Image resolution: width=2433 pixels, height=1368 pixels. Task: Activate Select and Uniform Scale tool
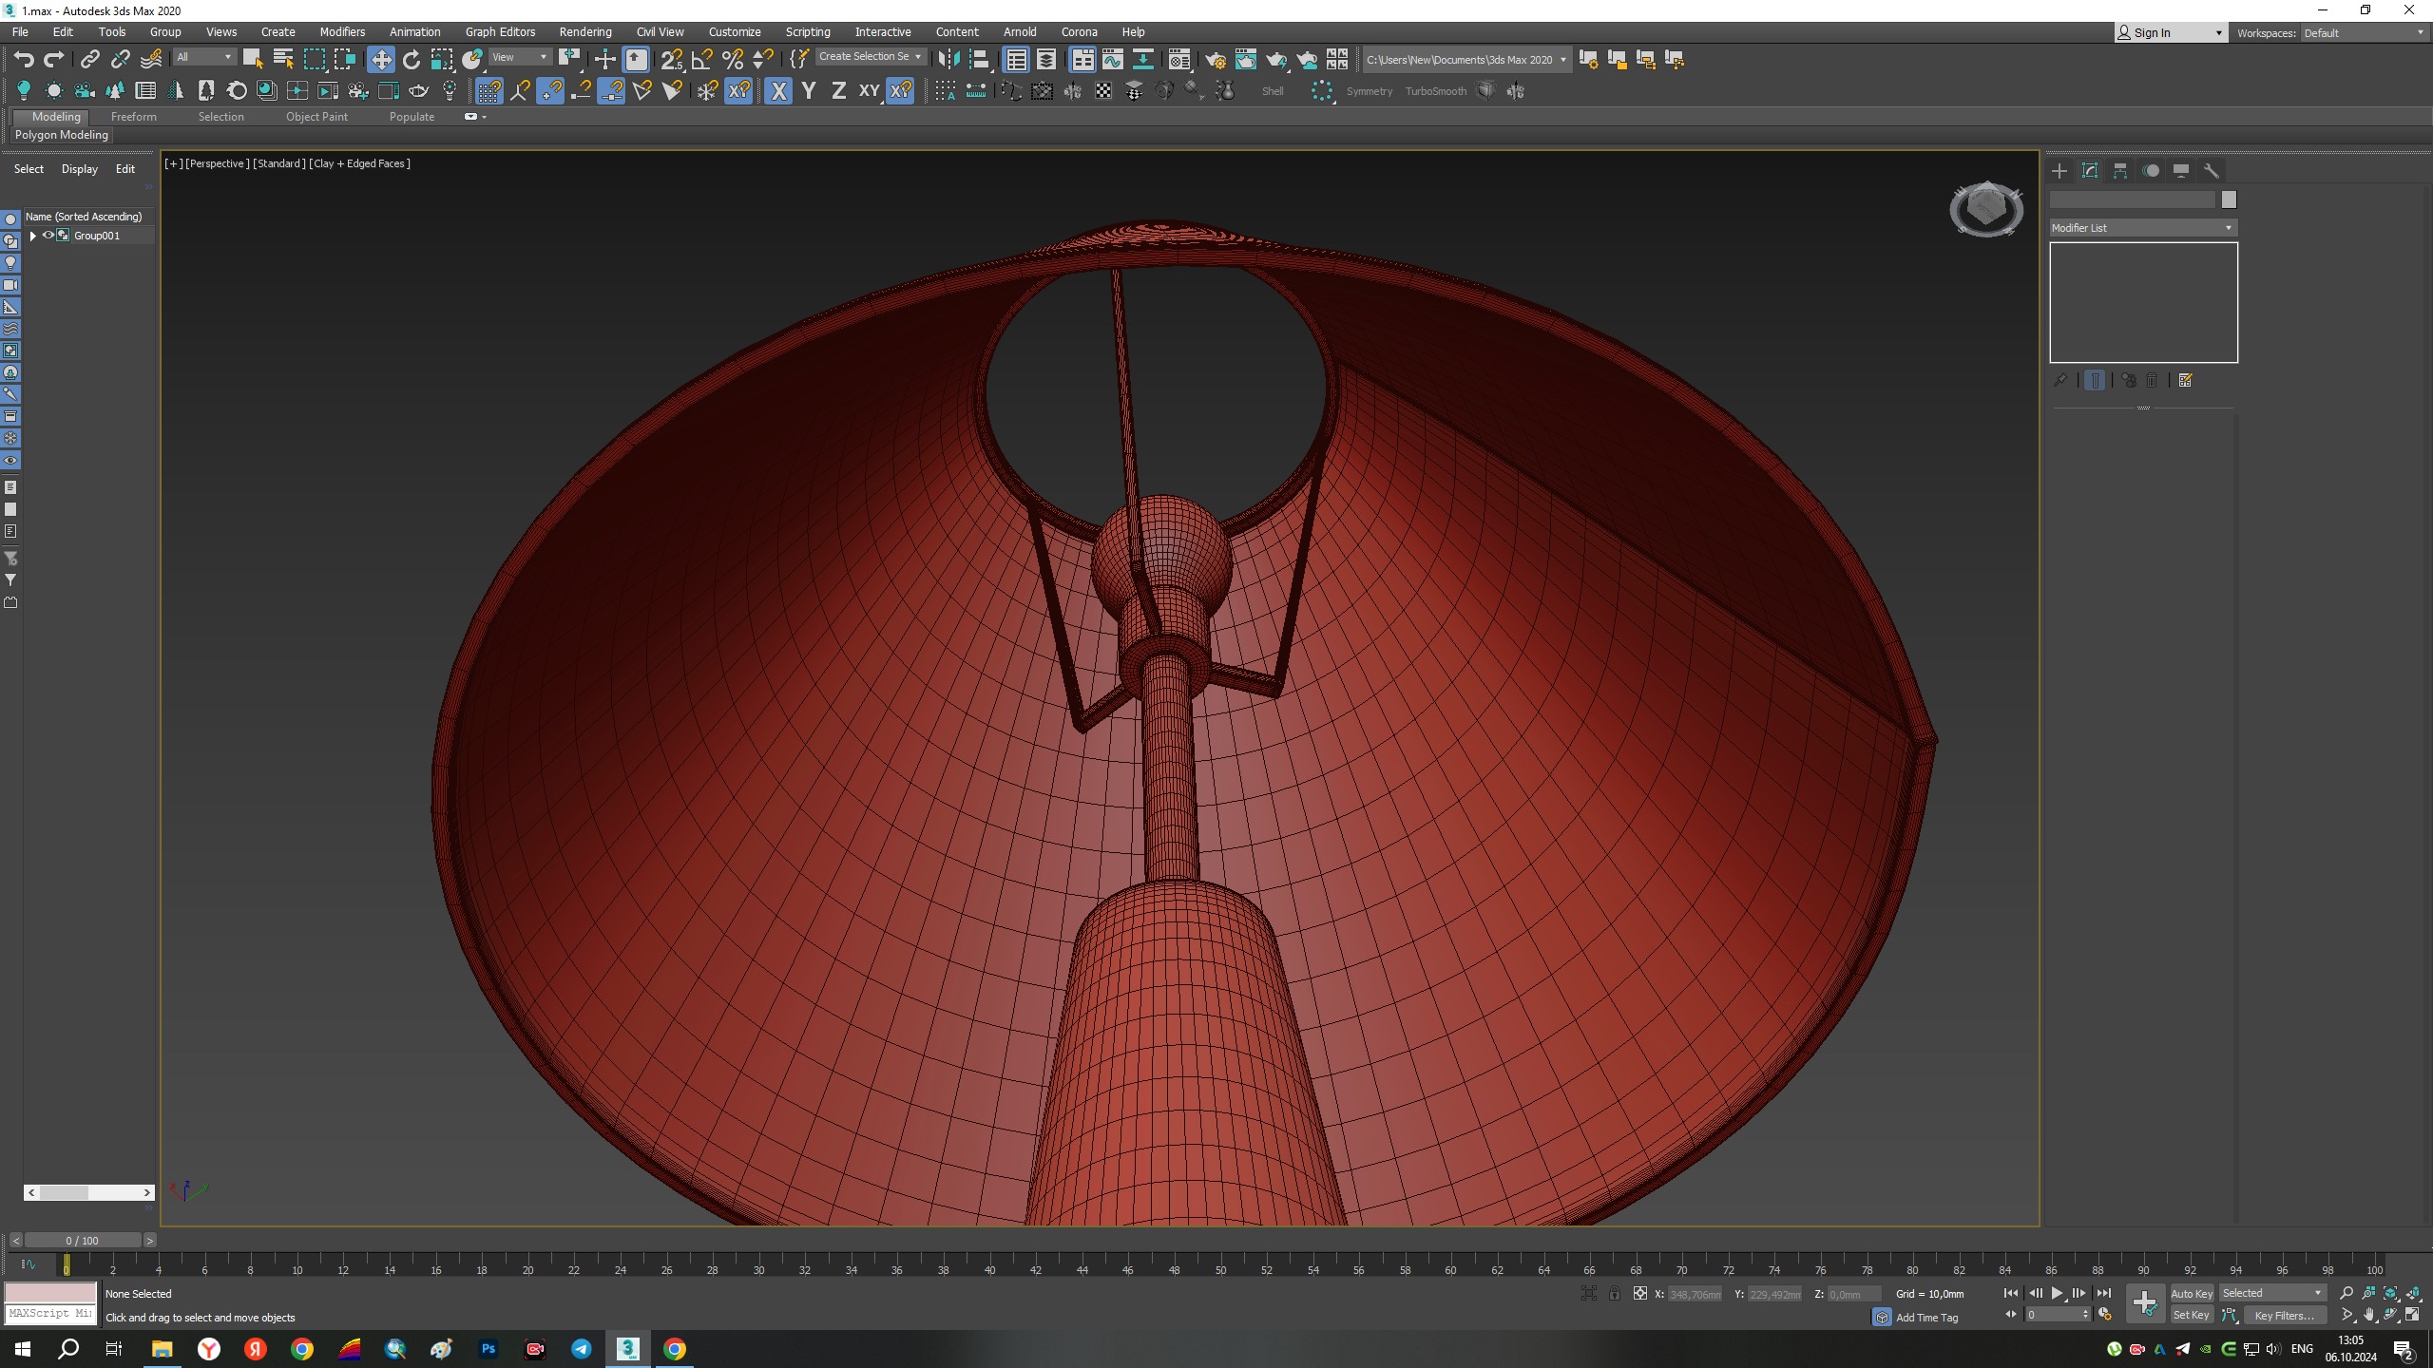pyautogui.click(x=442, y=60)
